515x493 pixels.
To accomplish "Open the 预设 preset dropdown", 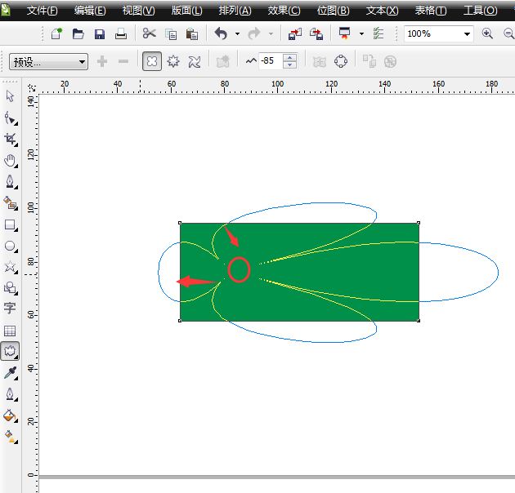I will (x=49, y=62).
